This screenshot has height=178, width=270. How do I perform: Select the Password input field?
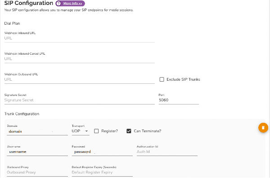102,152
